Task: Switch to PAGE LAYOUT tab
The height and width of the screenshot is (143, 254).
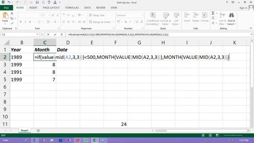Action: coord(51,8)
